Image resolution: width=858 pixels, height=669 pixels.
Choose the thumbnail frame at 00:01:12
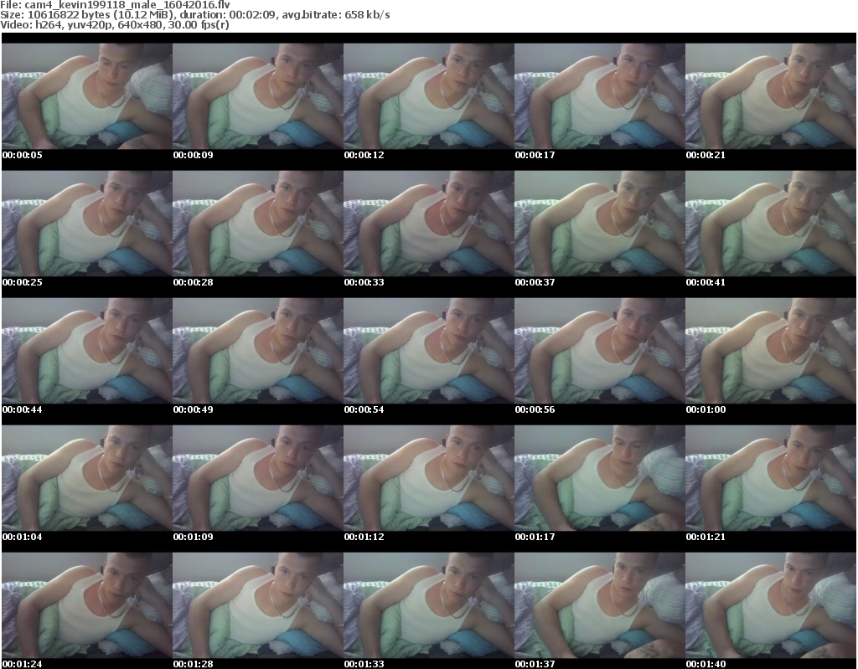pos(428,478)
